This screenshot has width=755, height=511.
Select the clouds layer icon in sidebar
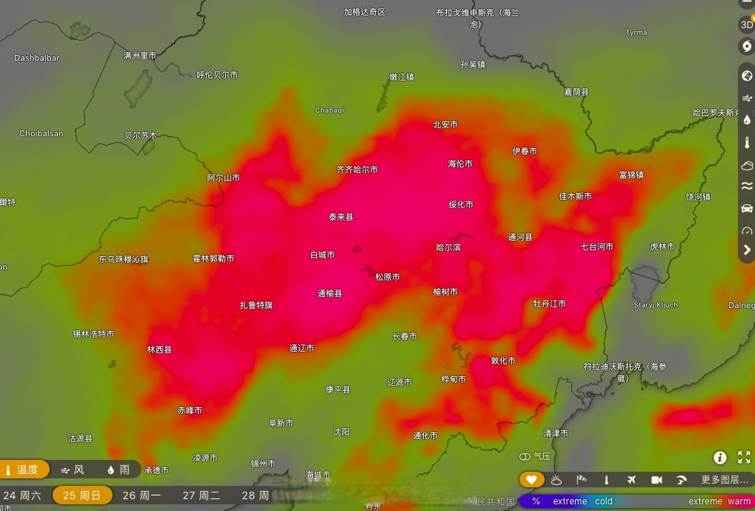[x=747, y=166]
